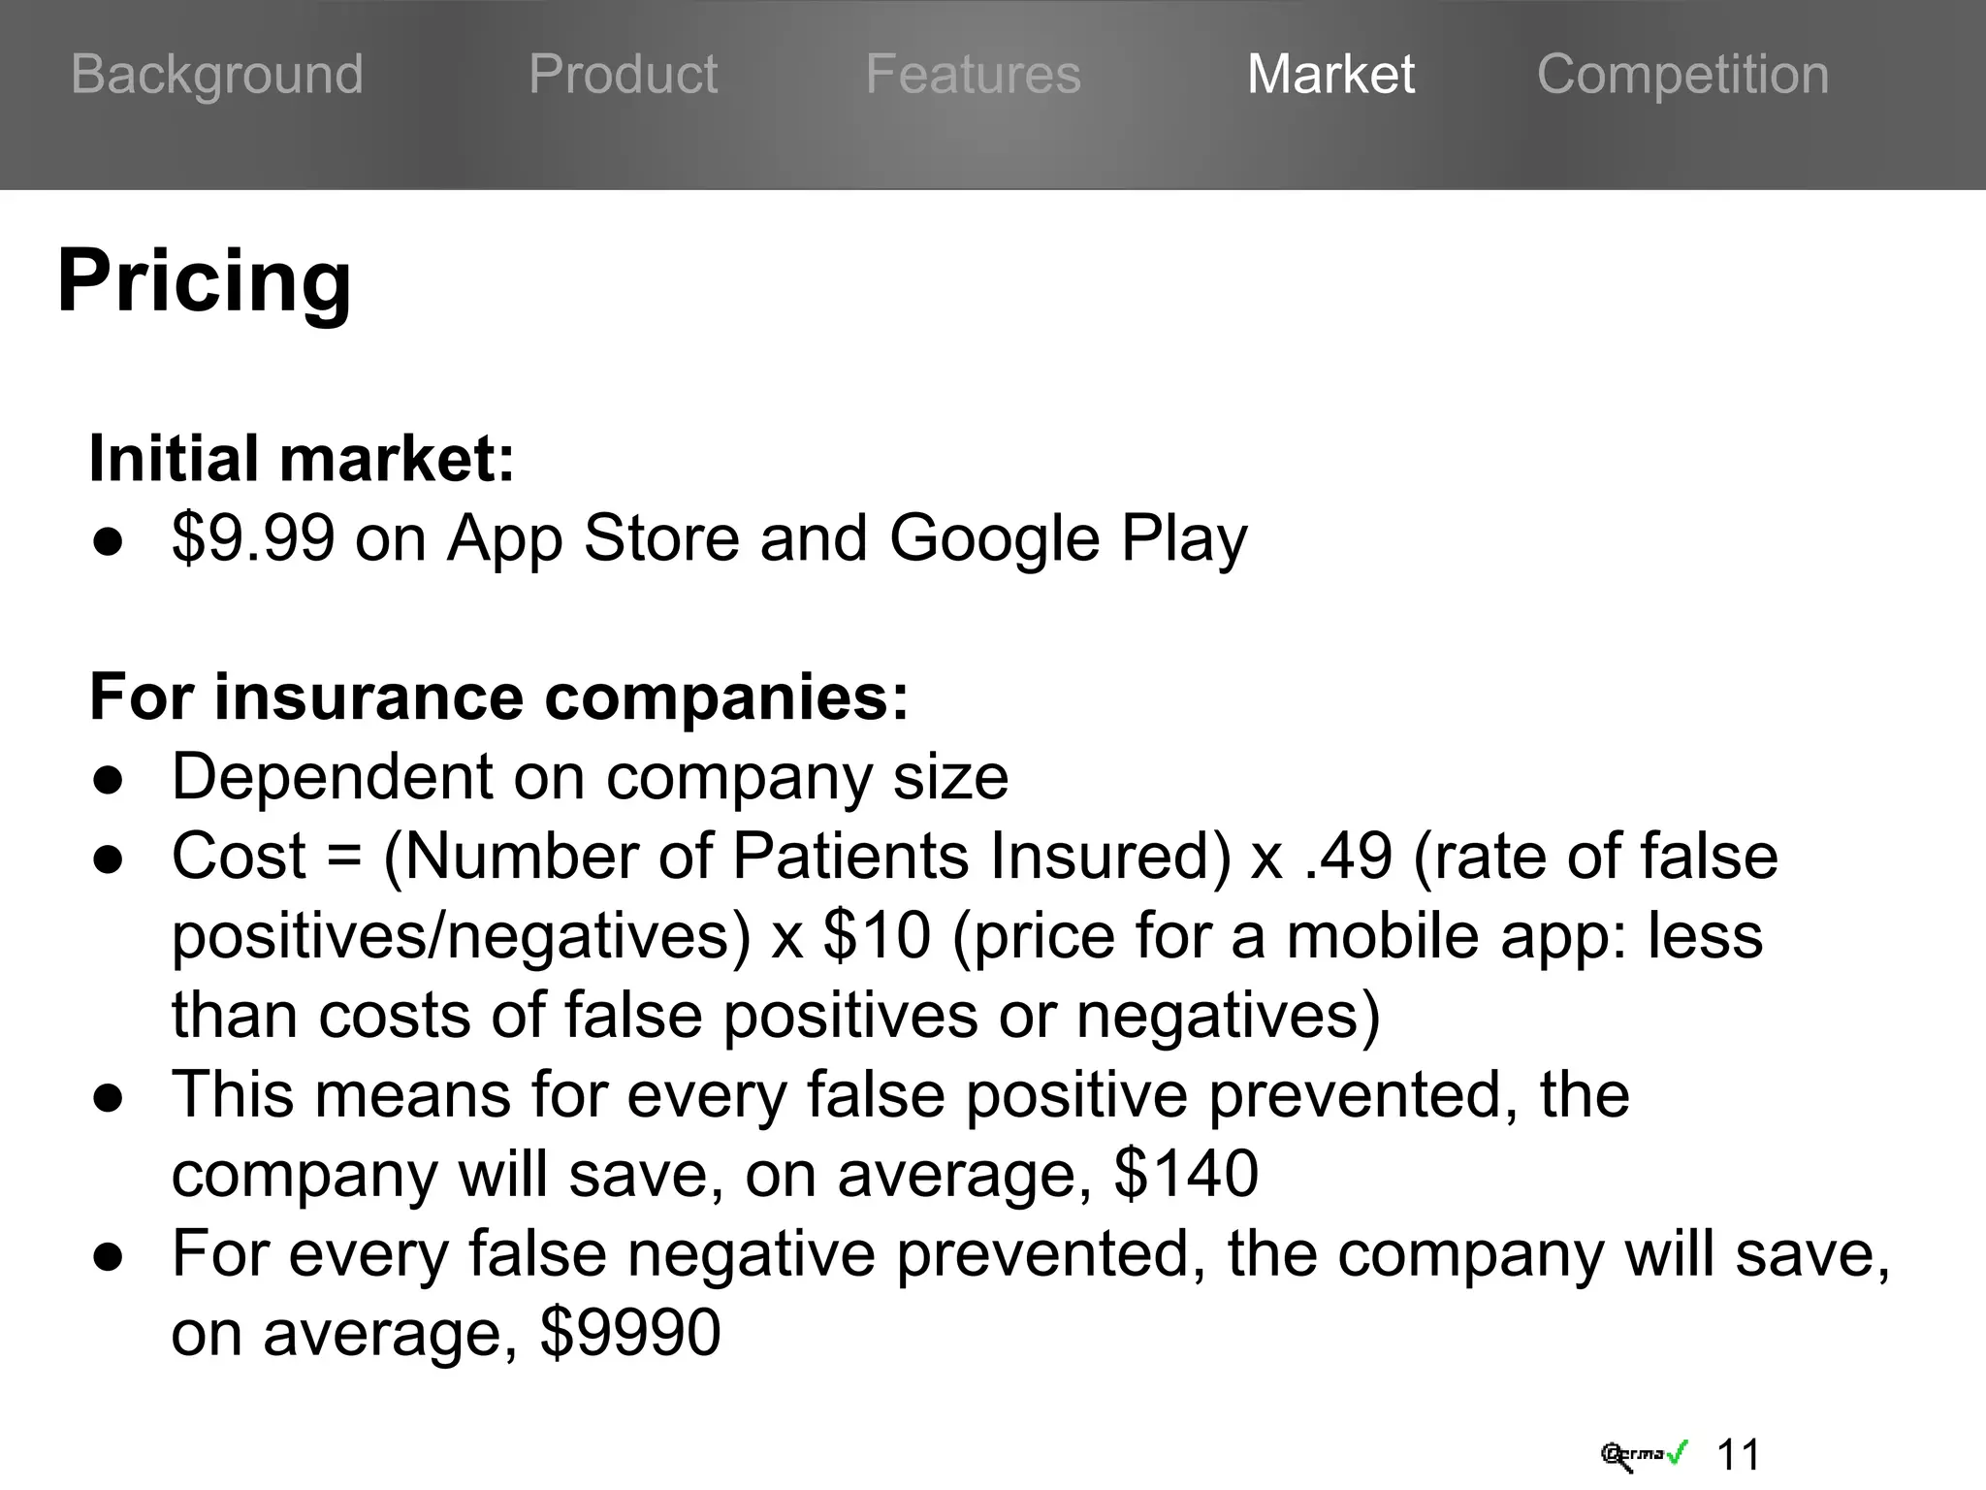Open the Background section tab
Image resolution: width=1986 pixels, height=1490 pixels.
click(217, 75)
